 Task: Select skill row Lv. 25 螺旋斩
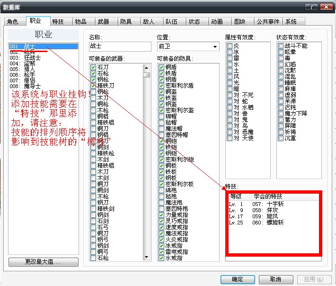coord(274,223)
